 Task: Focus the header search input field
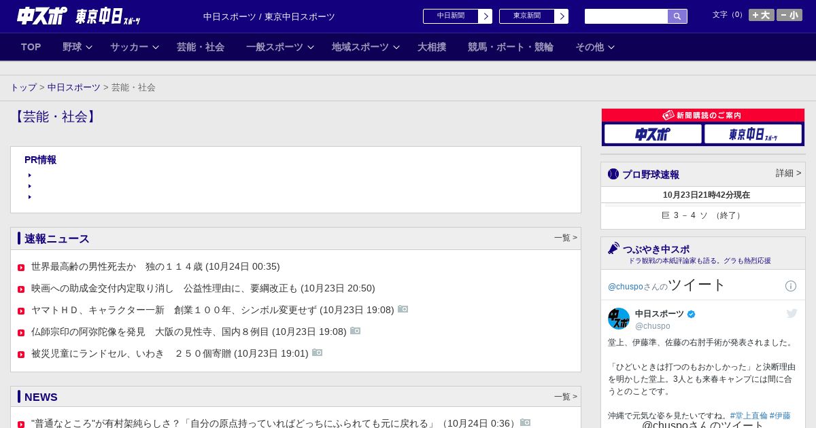tap(626, 16)
